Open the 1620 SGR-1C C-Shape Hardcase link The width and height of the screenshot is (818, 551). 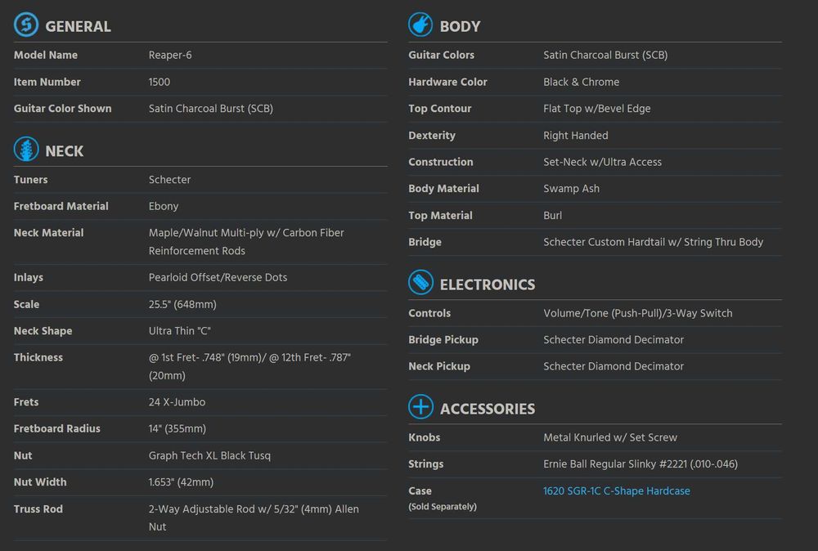tap(616, 491)
